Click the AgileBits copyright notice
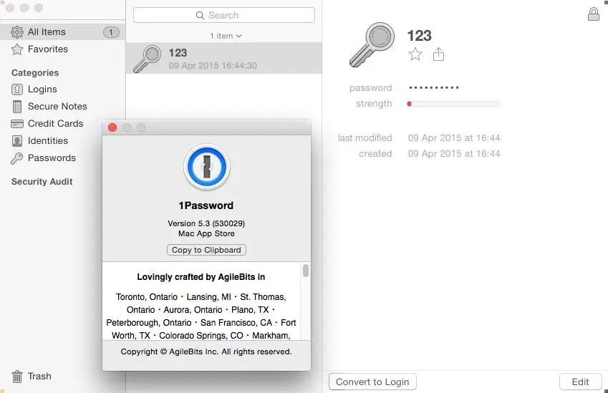The width and height of the screenshot is (608, 393). [x=206, y=351]
